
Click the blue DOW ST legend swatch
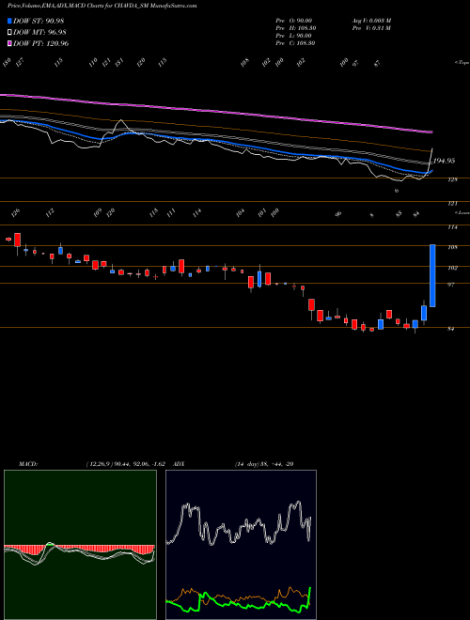(9, 21)
